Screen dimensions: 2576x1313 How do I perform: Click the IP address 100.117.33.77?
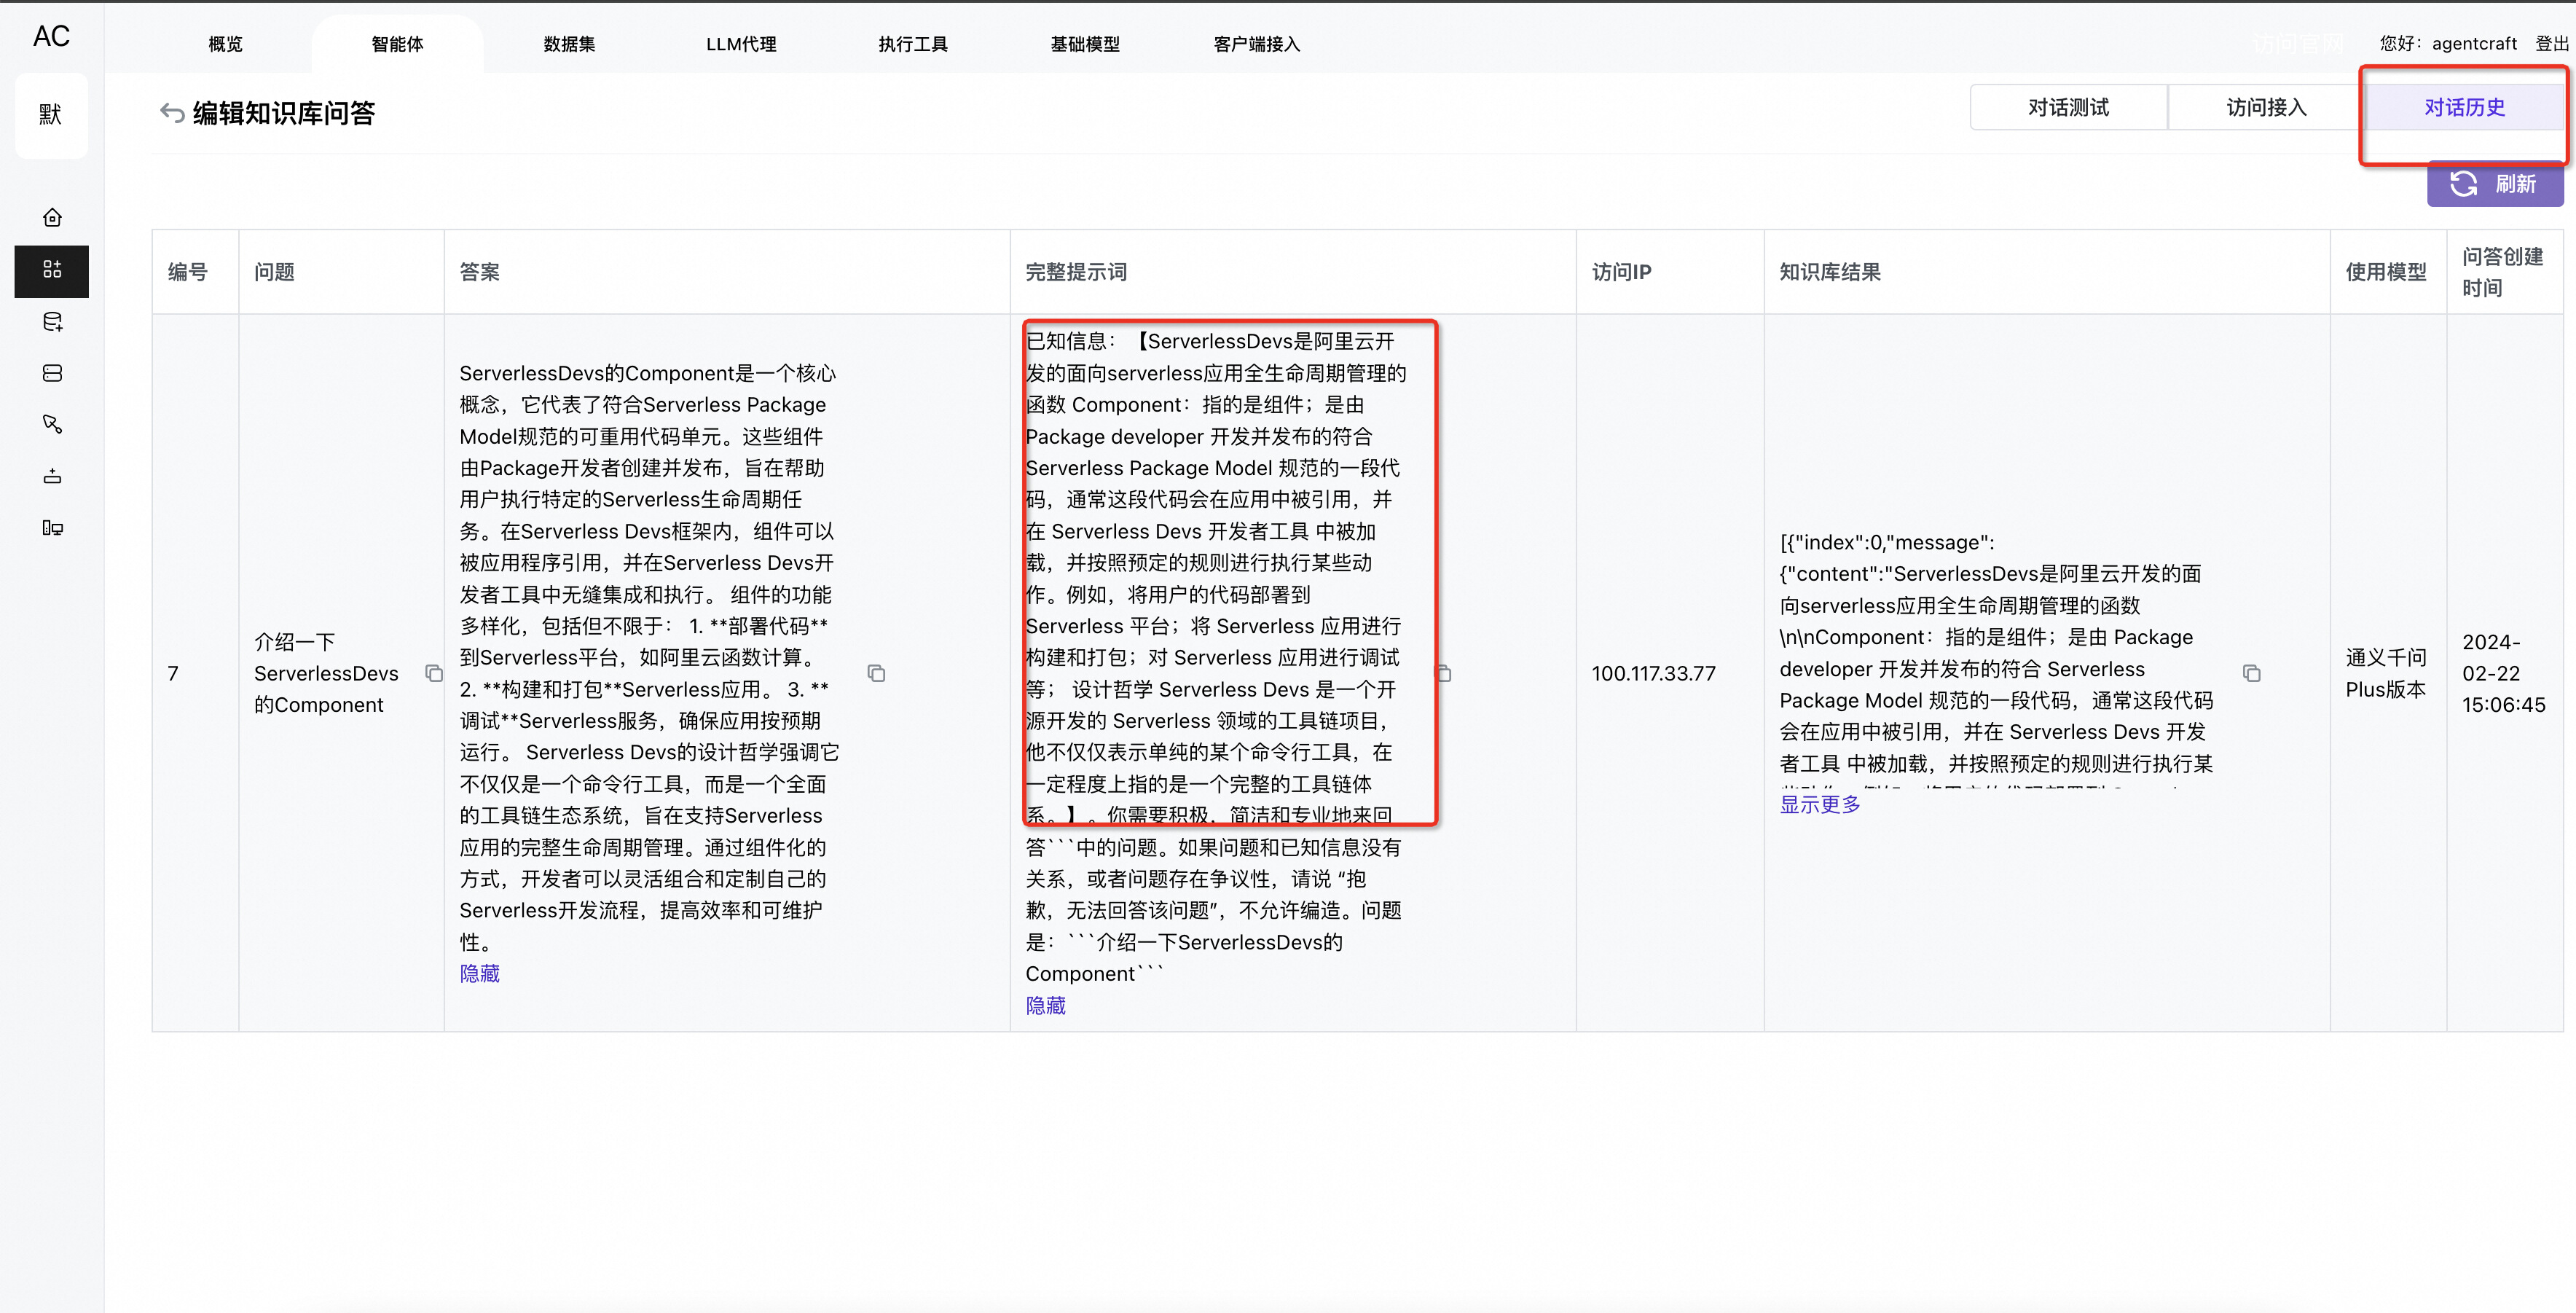click(1653, 673)
